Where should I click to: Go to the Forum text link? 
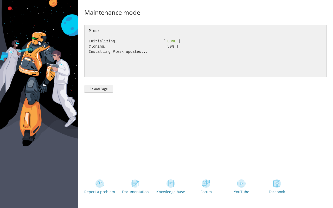click(206, 192)
